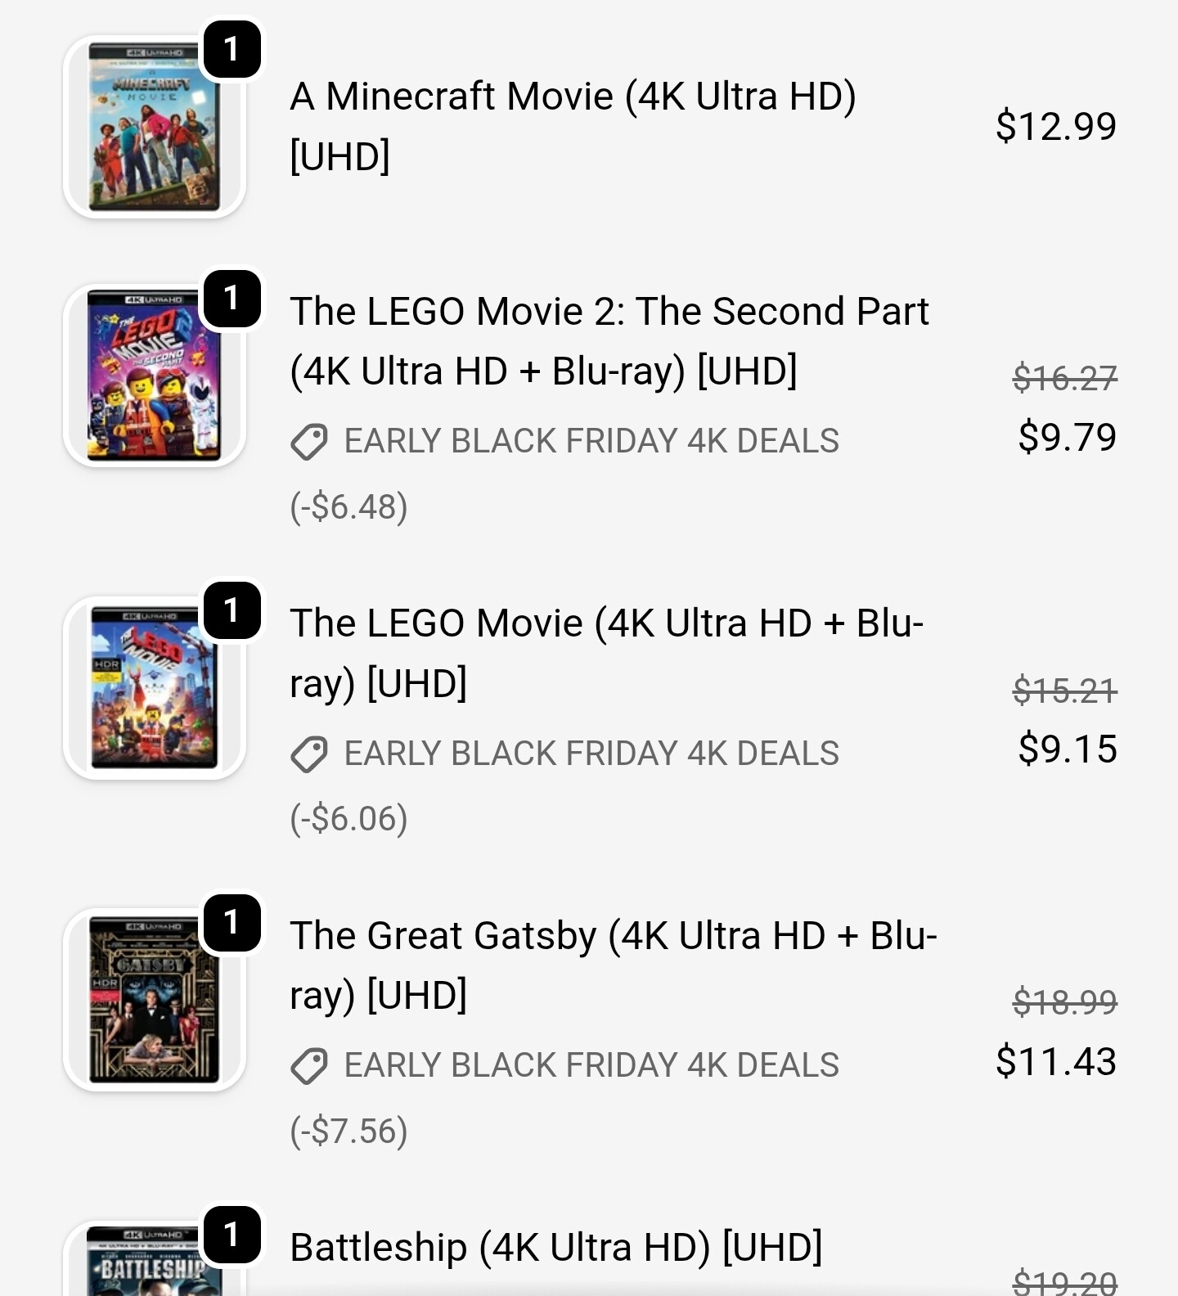Tap the Minecraft Movie cover thumbnail
Screen dimensions: 1178x1296
coord(154,128)
